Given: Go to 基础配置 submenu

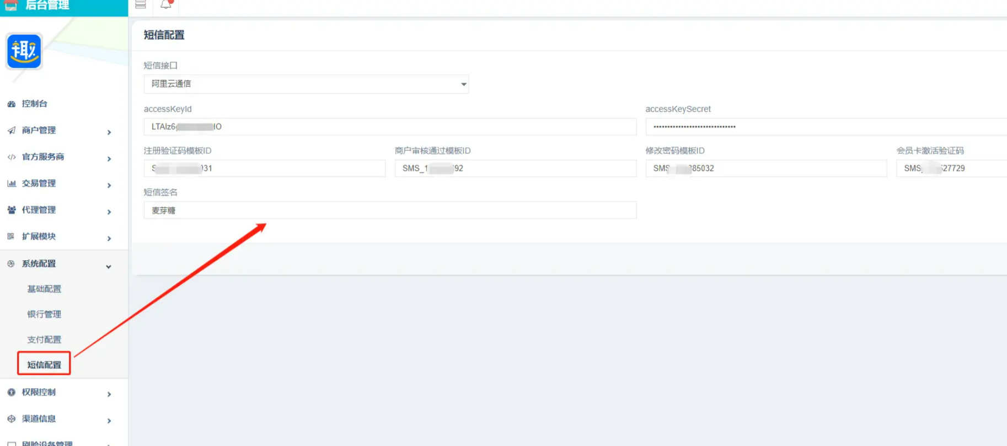Looking at the screenshot, I should [x=44, y=289].
